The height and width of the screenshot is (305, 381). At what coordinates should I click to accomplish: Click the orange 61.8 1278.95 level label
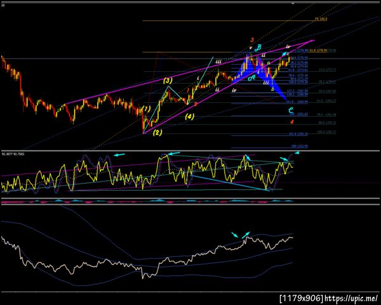tap(318, 51)
